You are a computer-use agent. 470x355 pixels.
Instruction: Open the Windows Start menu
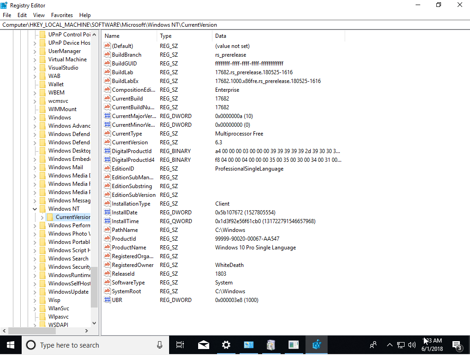(11, 345)
